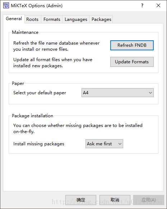167x209 pixels.
Task: Click the 'Maintenance' group heading
Action: point(25,32)
